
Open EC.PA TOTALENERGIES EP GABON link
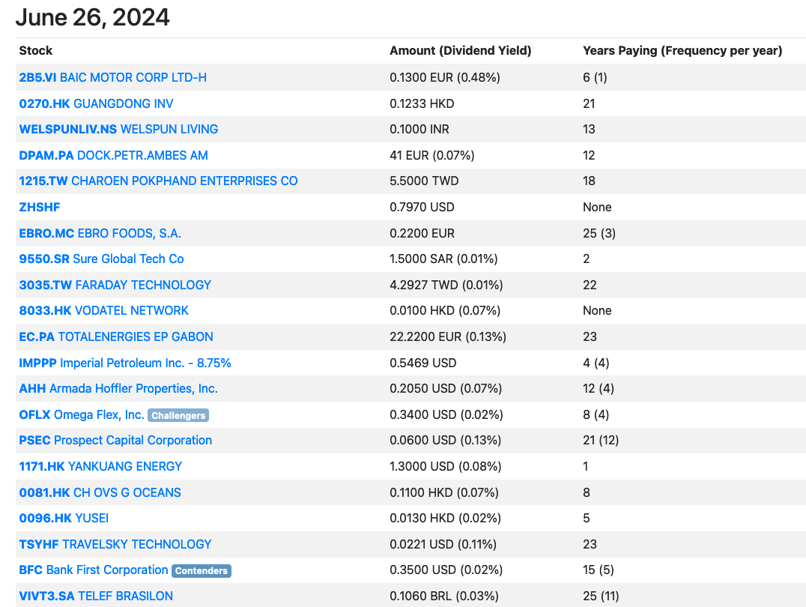[116, 337]
